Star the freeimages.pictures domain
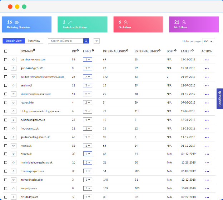This screenshot has height=200, width=223. click(14, 171)
